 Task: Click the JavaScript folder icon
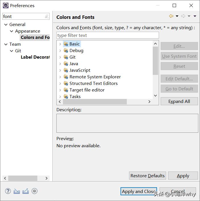pyautogui.click(x=66, y=70)
